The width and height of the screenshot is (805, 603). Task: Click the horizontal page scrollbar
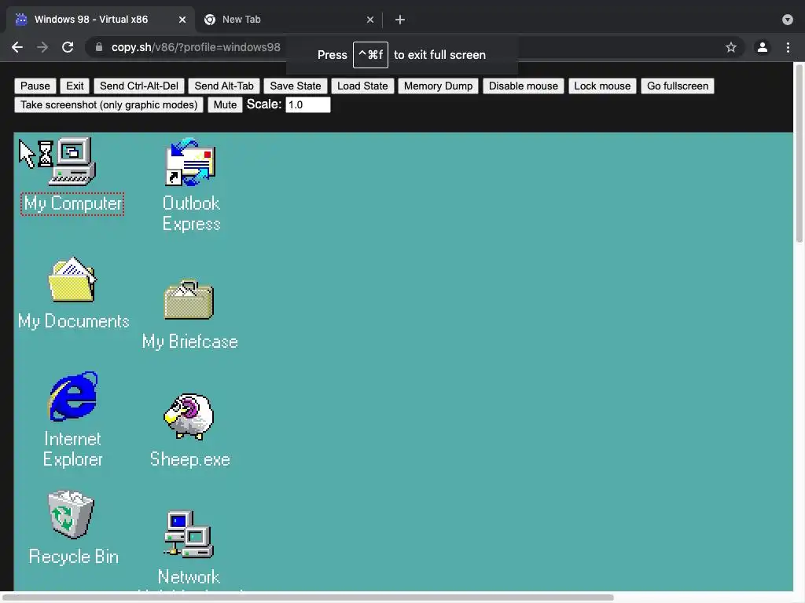[x=308, y=598]
